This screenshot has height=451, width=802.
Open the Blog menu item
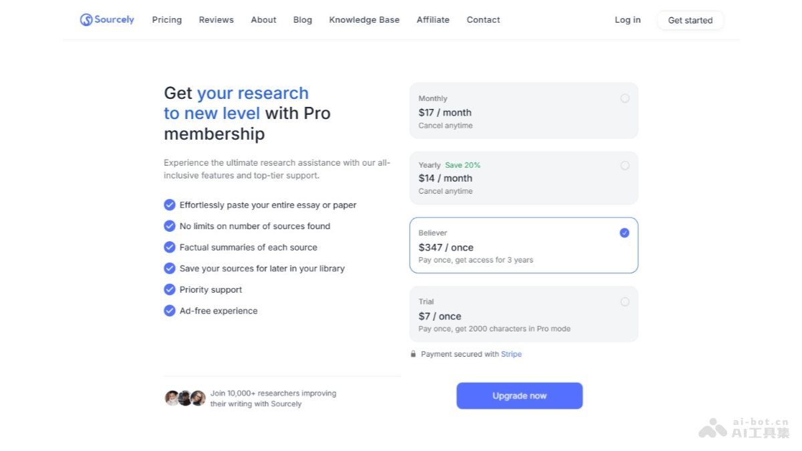pos(303,20)
